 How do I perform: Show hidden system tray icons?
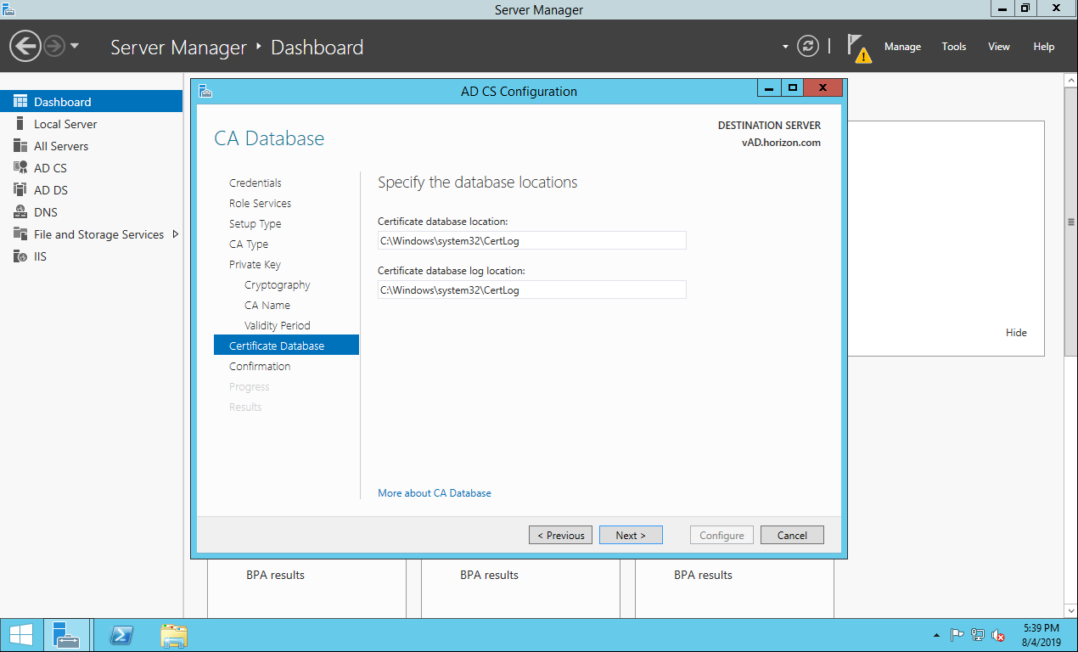coord(936,635)
